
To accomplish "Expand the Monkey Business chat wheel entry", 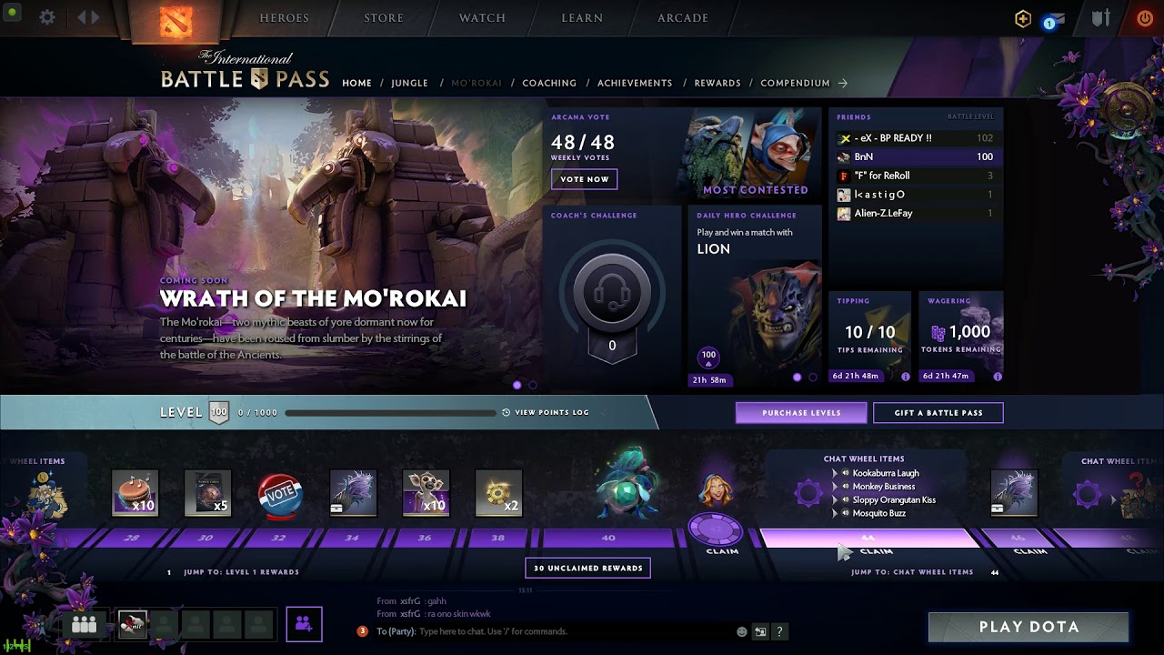I will pos(835,487).
